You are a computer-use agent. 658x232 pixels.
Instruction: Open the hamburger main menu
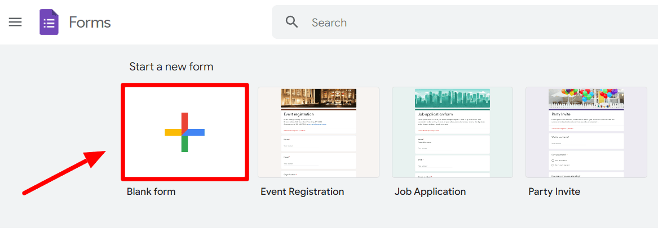tap(15, 22)
